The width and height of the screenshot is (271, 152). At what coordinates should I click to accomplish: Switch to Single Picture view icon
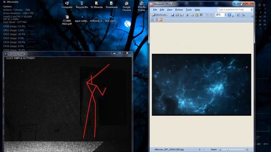pyautogui.click(x=161, y=20)
